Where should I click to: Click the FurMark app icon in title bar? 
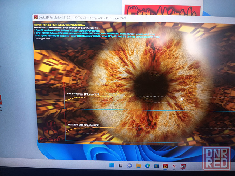point(36,18)
